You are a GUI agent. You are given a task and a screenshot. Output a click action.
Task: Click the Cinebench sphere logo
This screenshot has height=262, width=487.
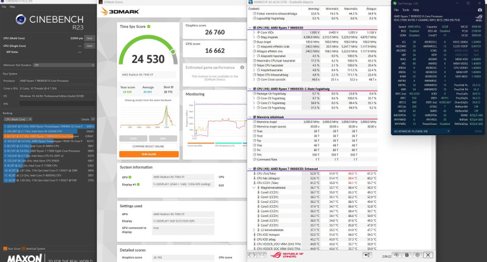coord(21,19)
